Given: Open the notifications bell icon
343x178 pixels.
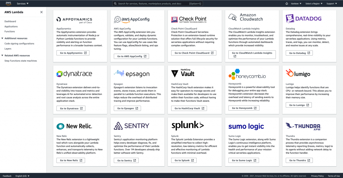Looking at the screenshot, I should (287, 3).
